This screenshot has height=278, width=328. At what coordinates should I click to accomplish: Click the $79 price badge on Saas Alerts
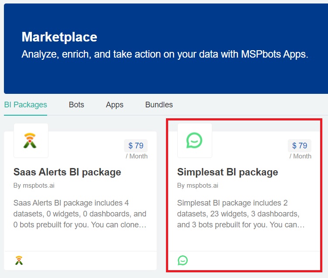(136, 146)
